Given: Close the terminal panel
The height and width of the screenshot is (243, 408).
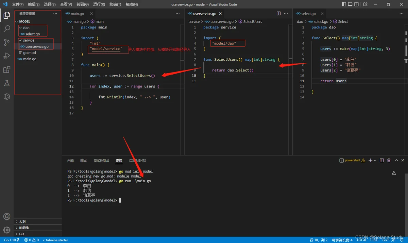Looking at the screenshot, I should tap(403, 160).
